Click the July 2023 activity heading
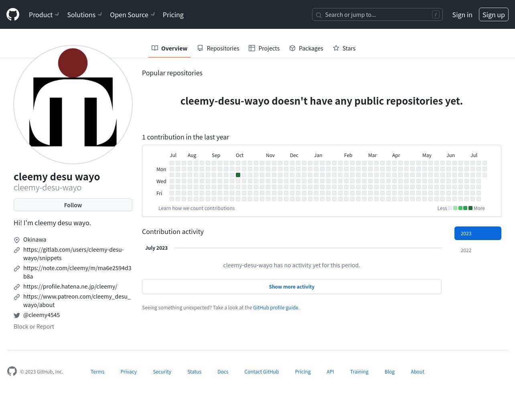The width and height of the screenshot is (515, 396). pos(156,248)
